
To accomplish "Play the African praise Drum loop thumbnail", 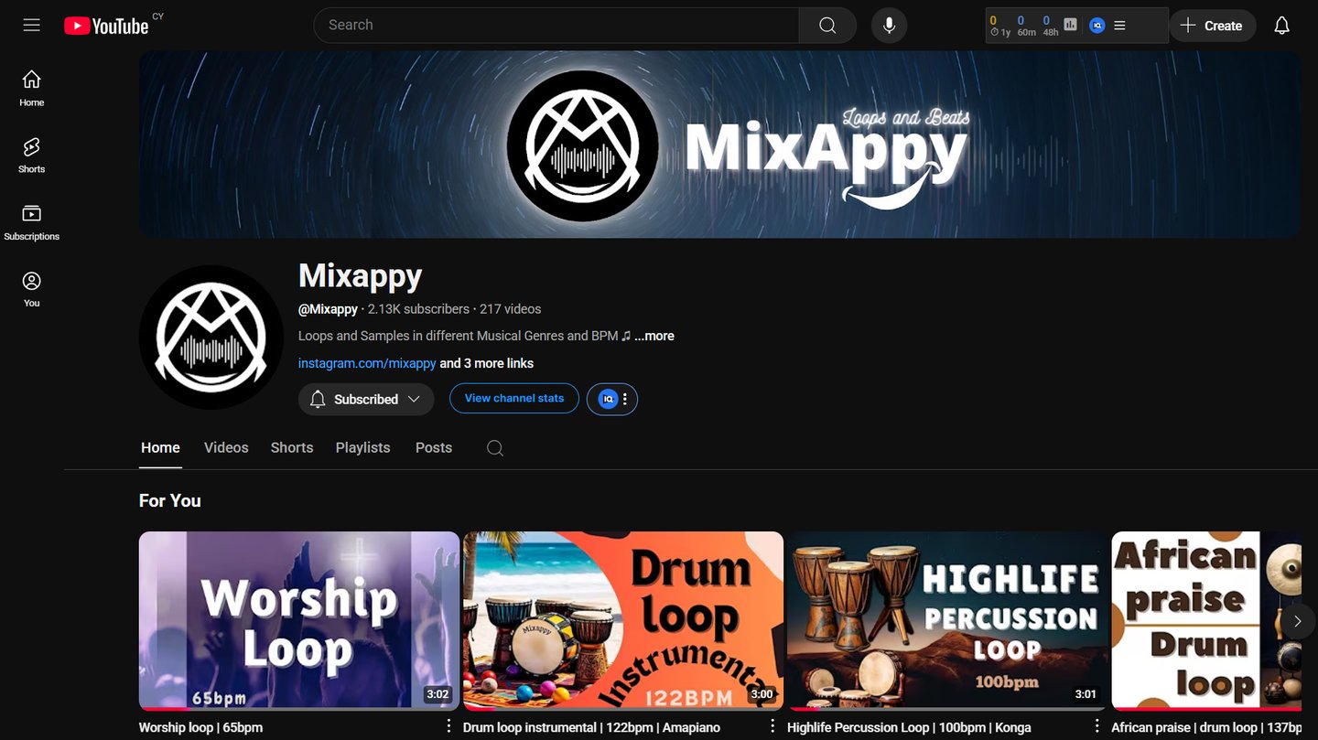I will tap(1206, 621).
